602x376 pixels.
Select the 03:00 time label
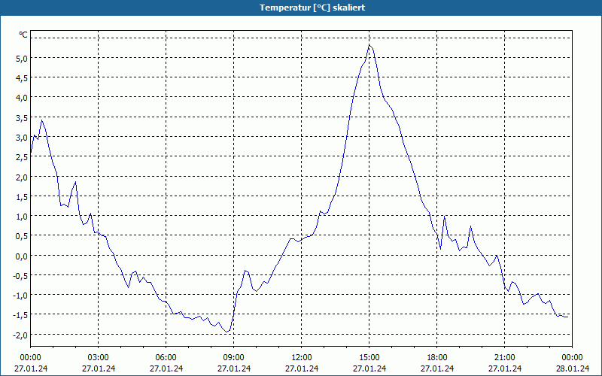coord(99,358)
